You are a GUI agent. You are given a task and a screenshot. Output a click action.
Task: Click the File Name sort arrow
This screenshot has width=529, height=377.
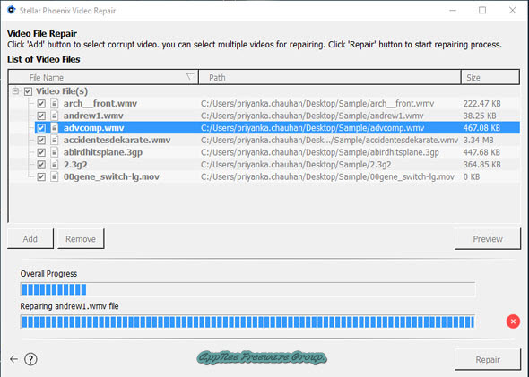pyautogui.click(x=190, y=76)
